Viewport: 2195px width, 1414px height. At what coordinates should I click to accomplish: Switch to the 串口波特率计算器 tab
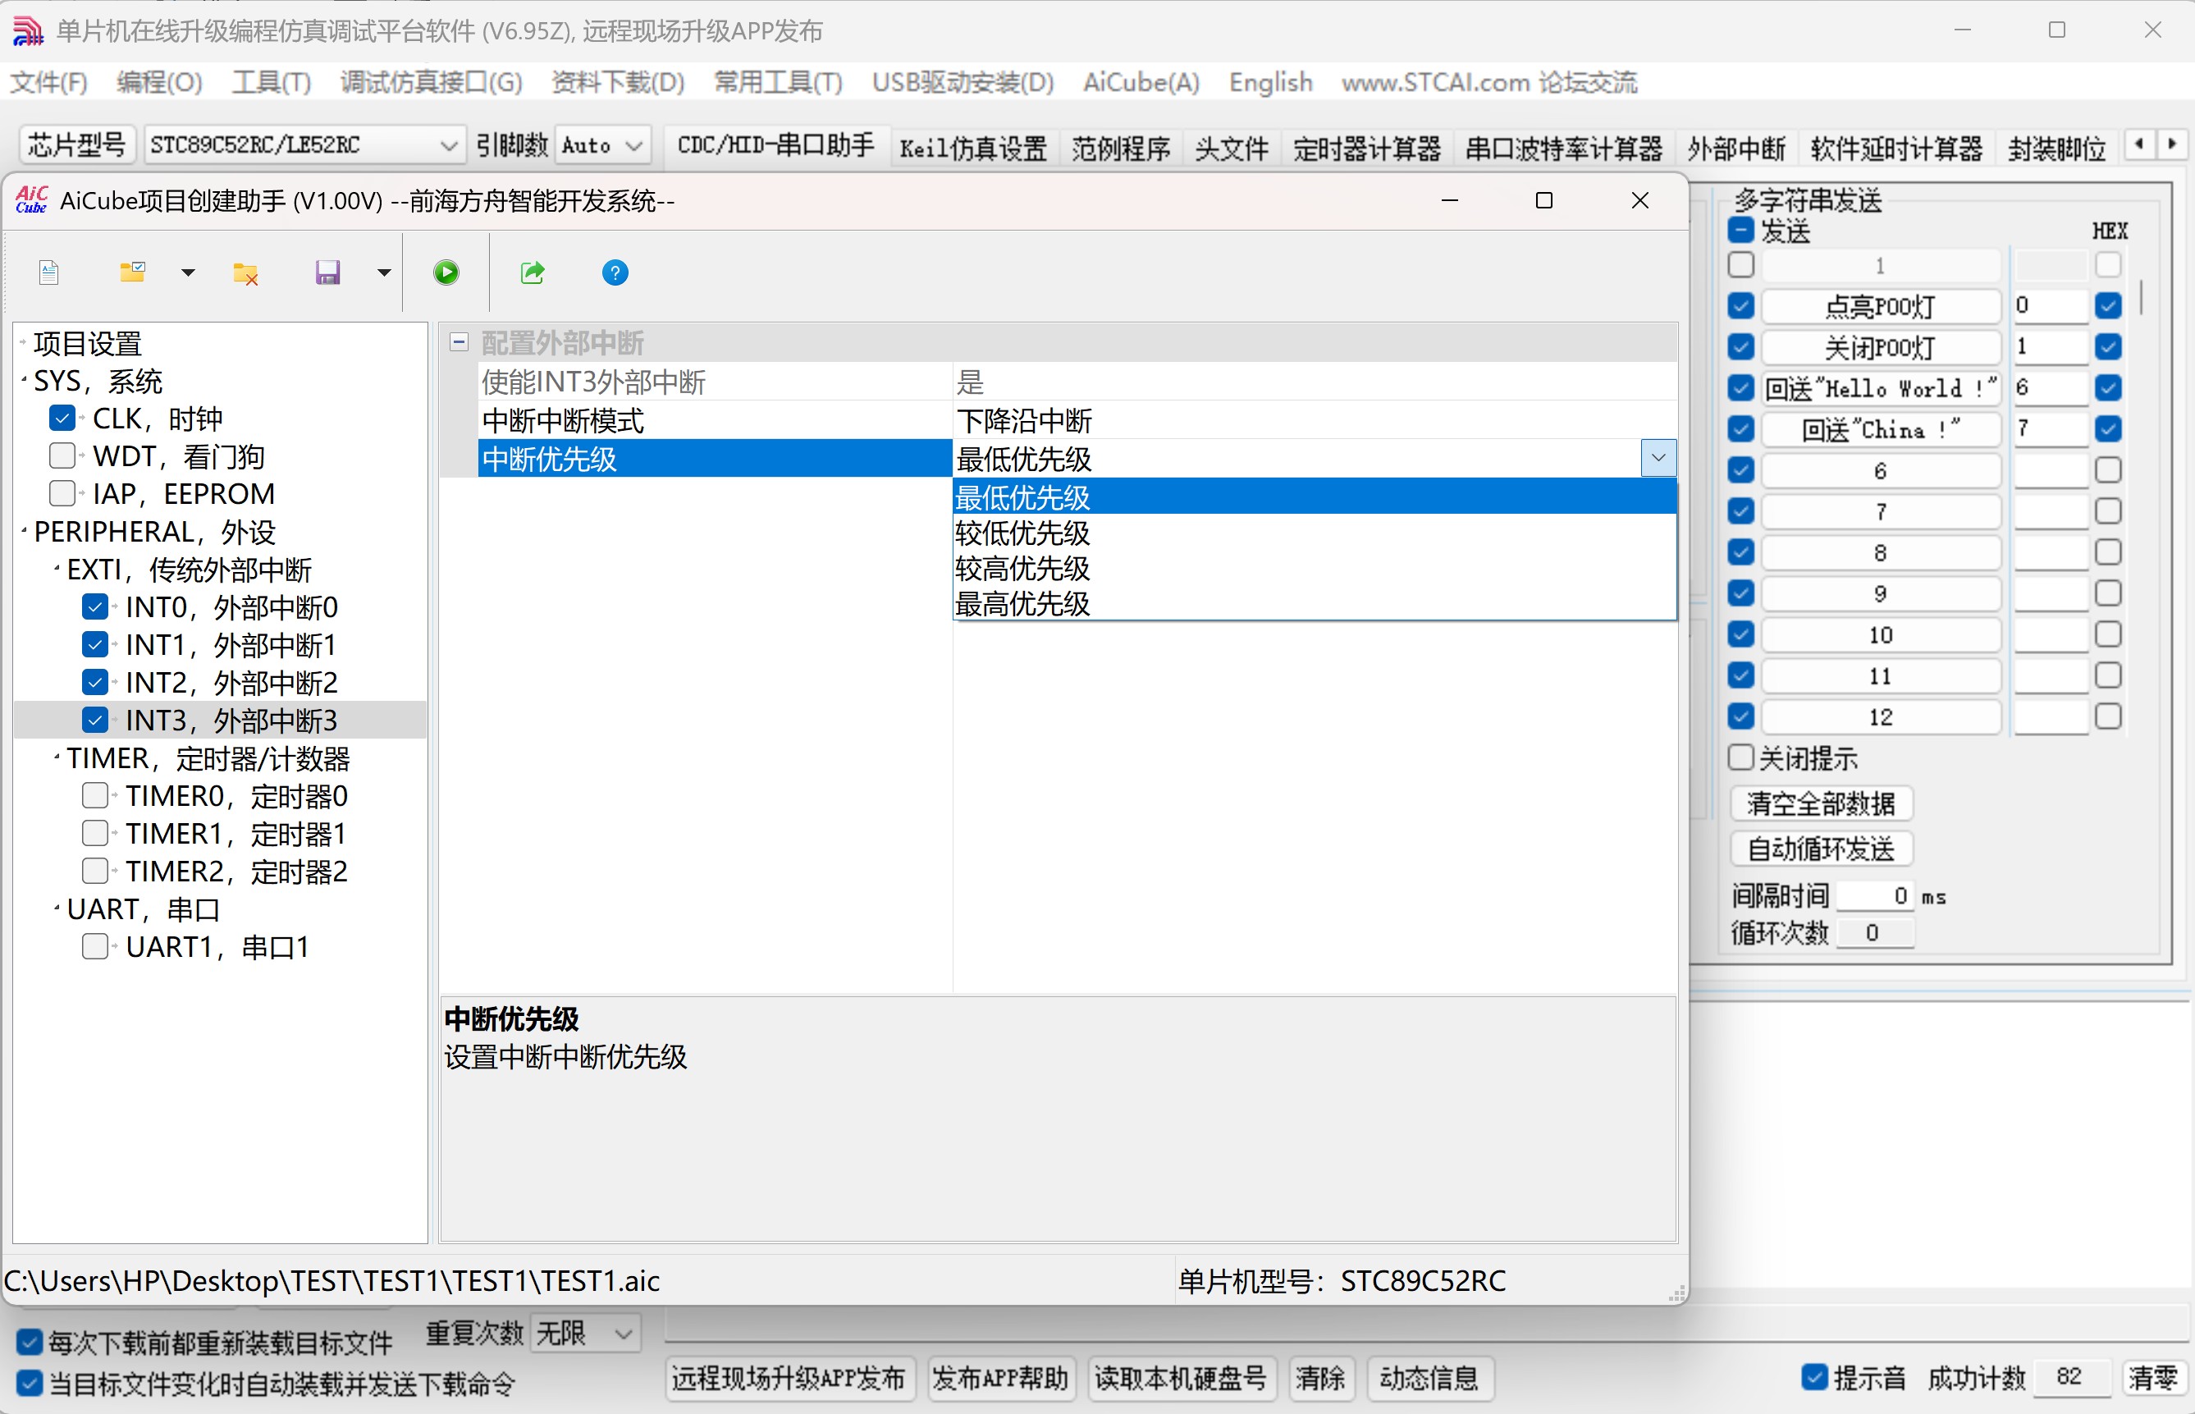click(x=1563, y=148)
